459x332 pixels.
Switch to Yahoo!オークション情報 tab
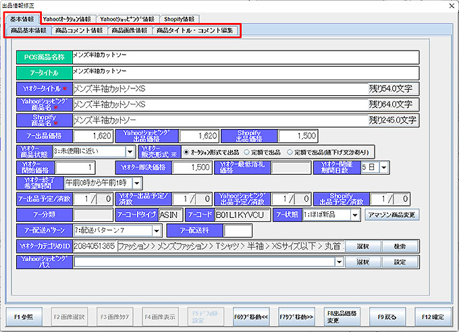click(67, 19)
